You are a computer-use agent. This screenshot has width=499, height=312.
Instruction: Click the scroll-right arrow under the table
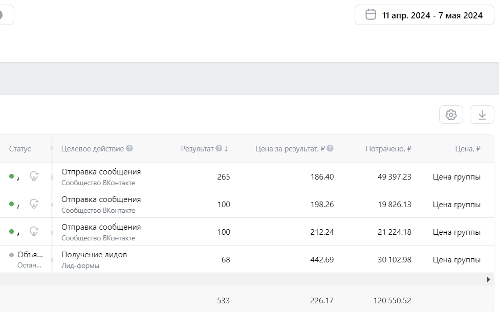(488, 279)
